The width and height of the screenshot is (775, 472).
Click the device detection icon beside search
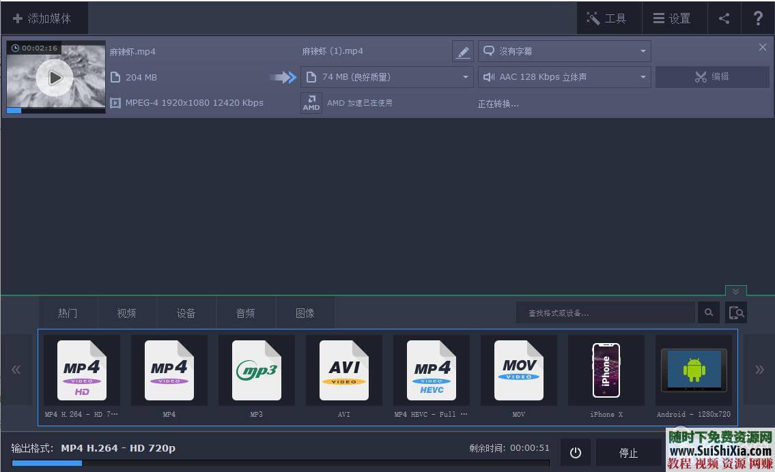click(x=735, y=312)
